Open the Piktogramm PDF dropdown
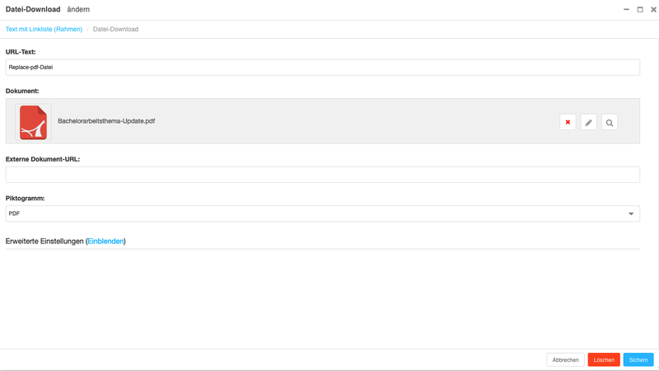The width and height of the screenshot is (659, 371). pyautogui.click(x=322, y=214)
